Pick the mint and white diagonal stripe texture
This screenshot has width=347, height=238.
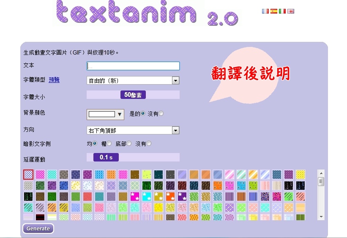[241, 175]
